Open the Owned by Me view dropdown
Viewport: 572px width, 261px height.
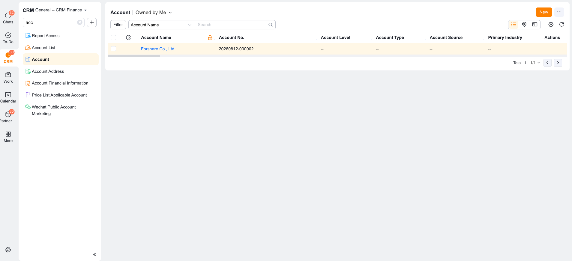(154, 12)
